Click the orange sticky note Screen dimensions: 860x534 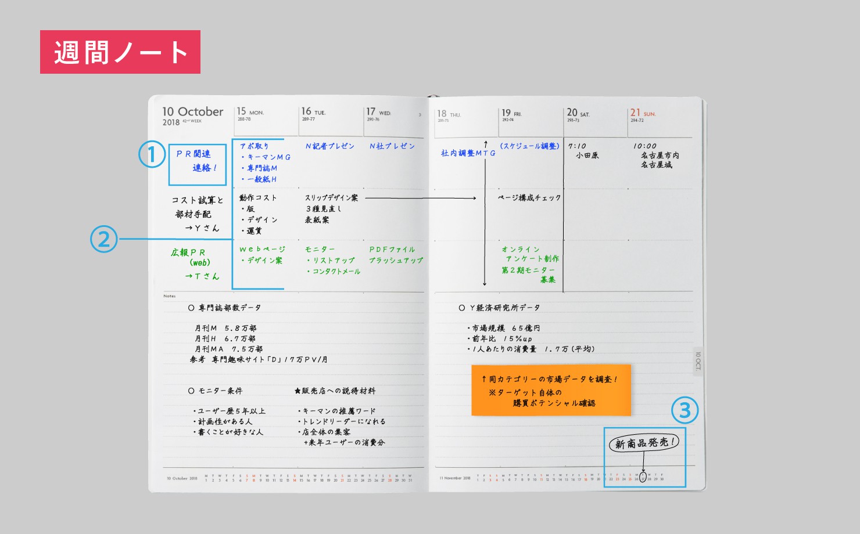(551, 390)
